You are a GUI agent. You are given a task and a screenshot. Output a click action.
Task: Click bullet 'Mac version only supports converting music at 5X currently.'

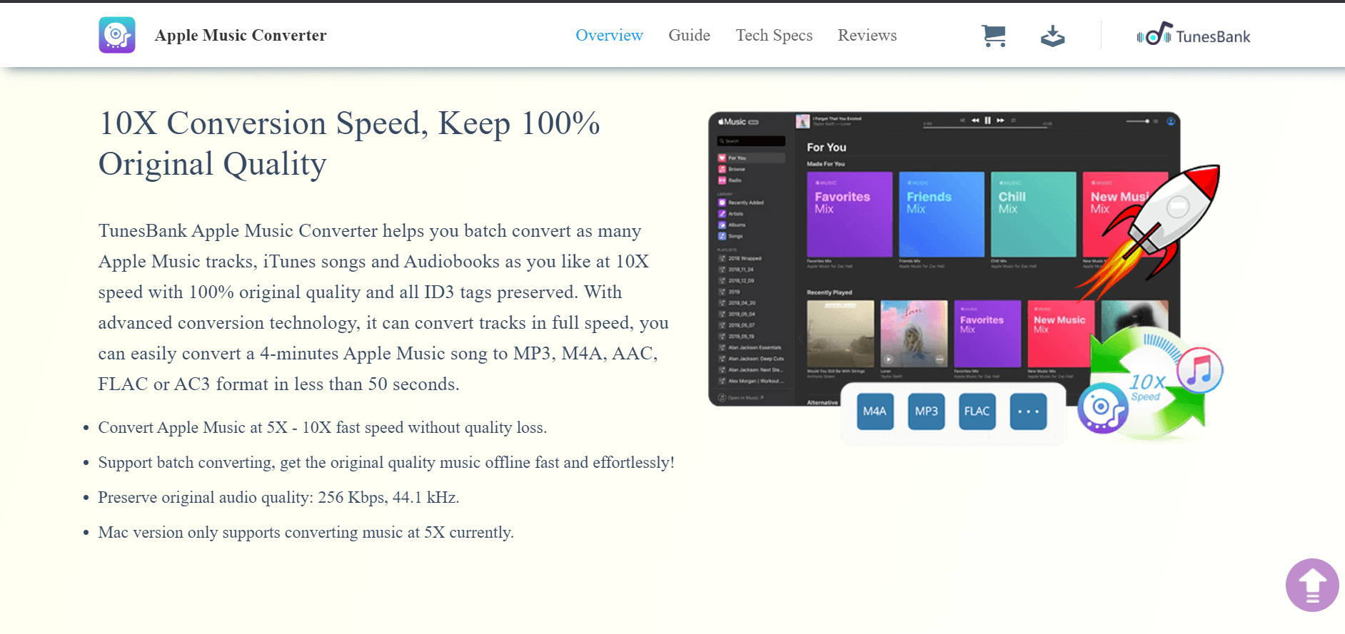(306, 532)
